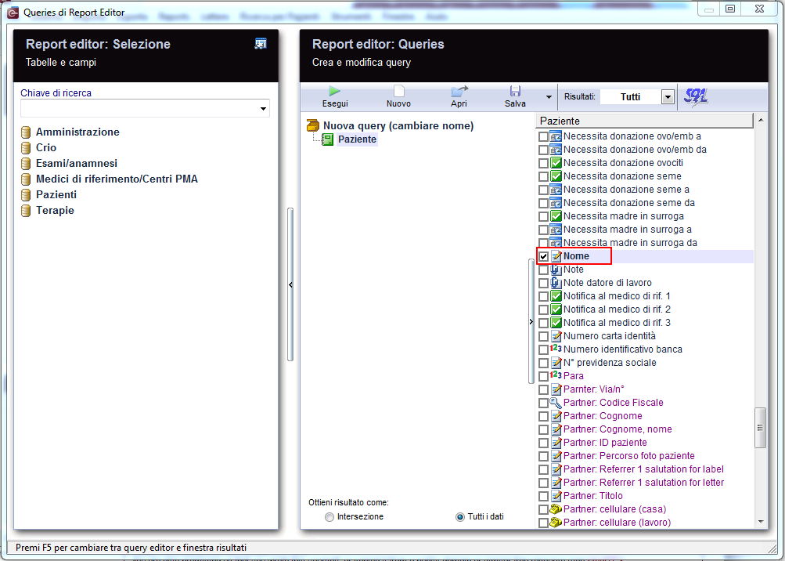785x561 pixels.
Task: Expand the Terapie category
Action: 55,211
